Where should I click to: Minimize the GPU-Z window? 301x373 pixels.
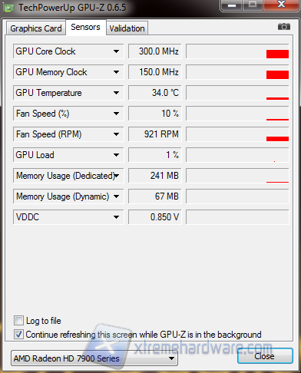(232, 5)
